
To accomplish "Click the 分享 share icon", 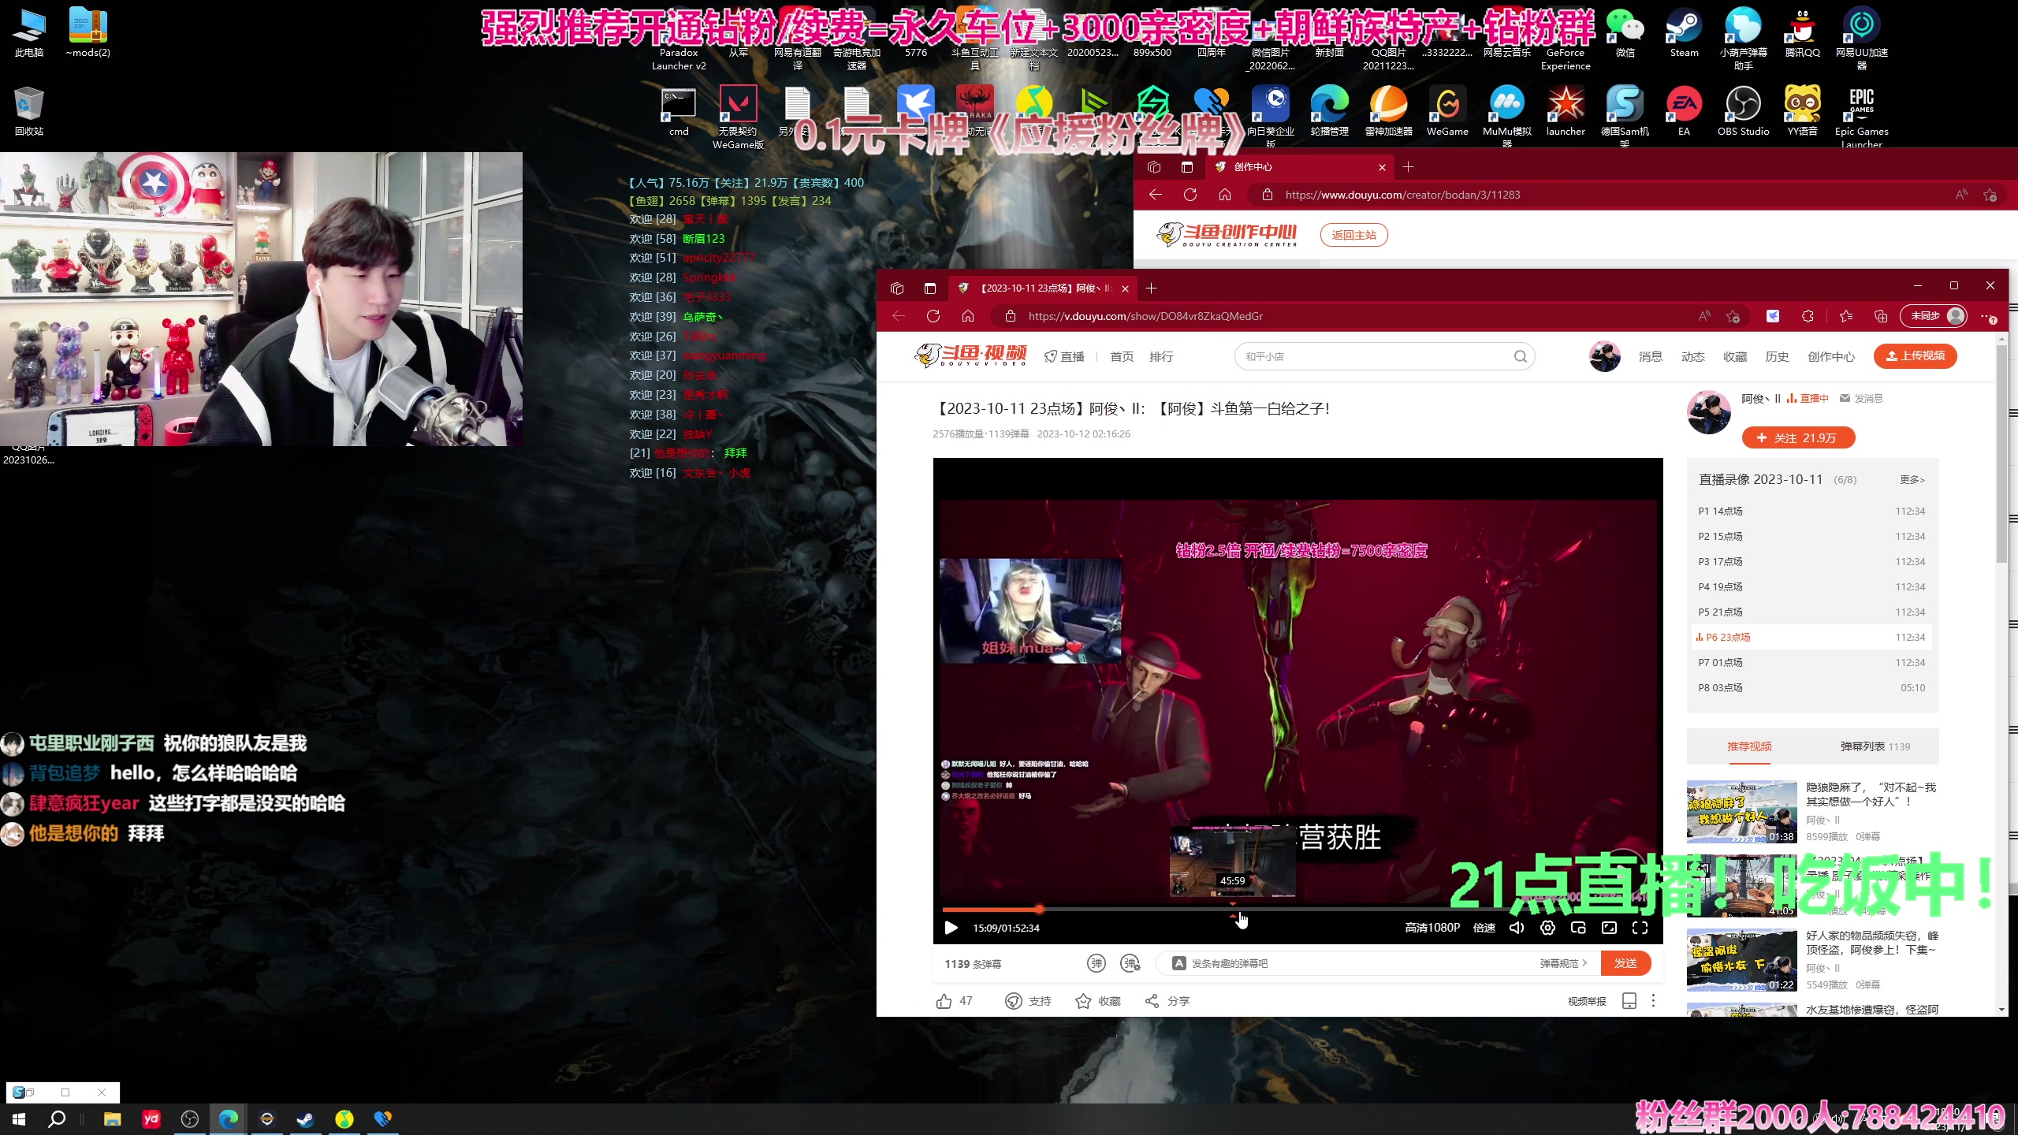I will (1152, 1001).
